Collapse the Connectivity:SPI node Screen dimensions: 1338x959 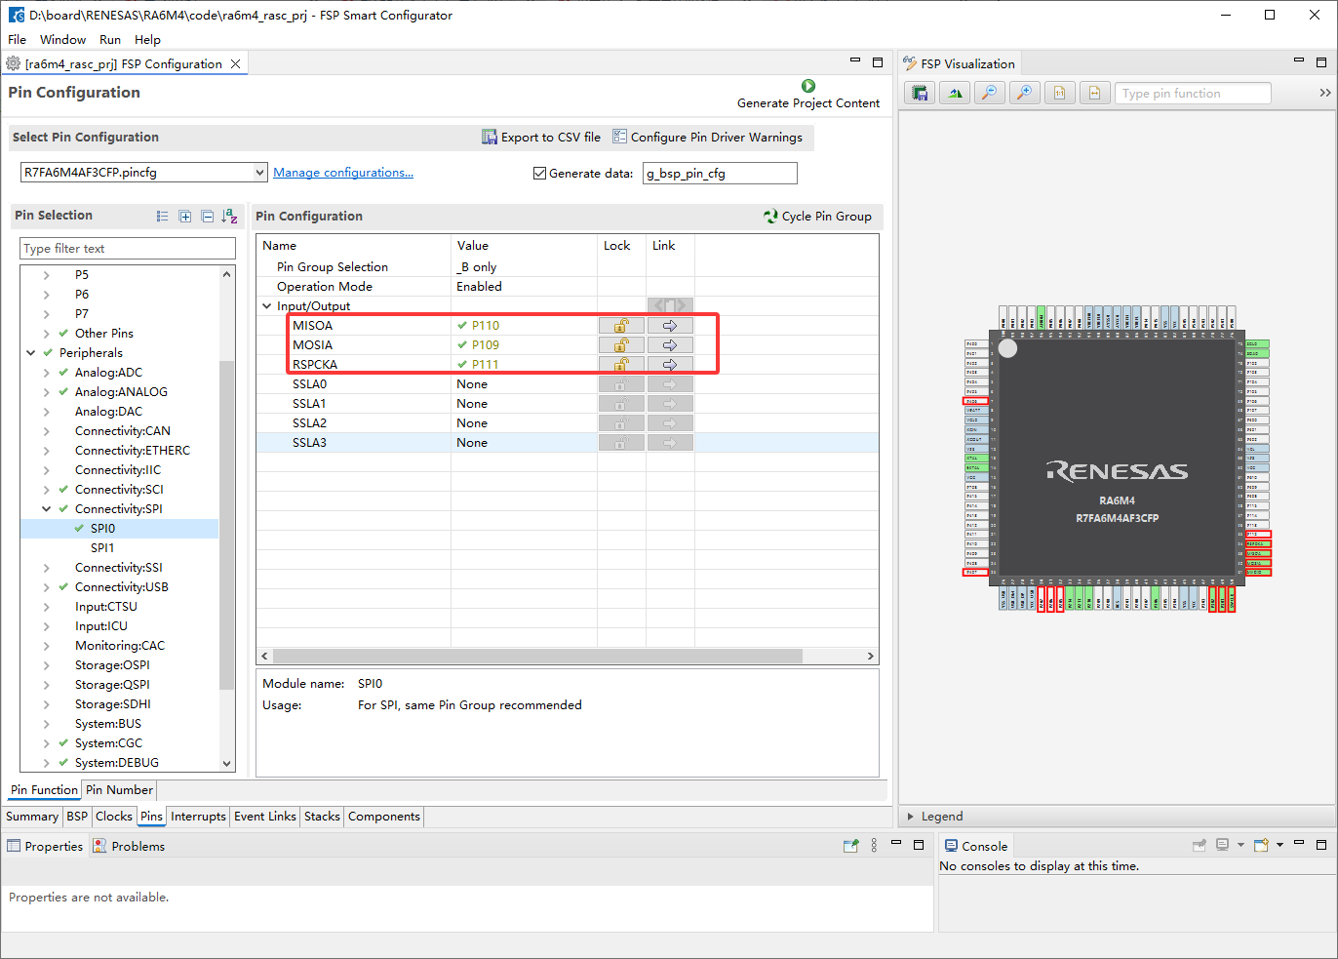[47, 508]
